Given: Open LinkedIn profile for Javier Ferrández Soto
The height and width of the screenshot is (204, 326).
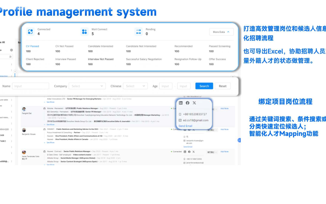Looking at the screenshot, I should (185, 152).
